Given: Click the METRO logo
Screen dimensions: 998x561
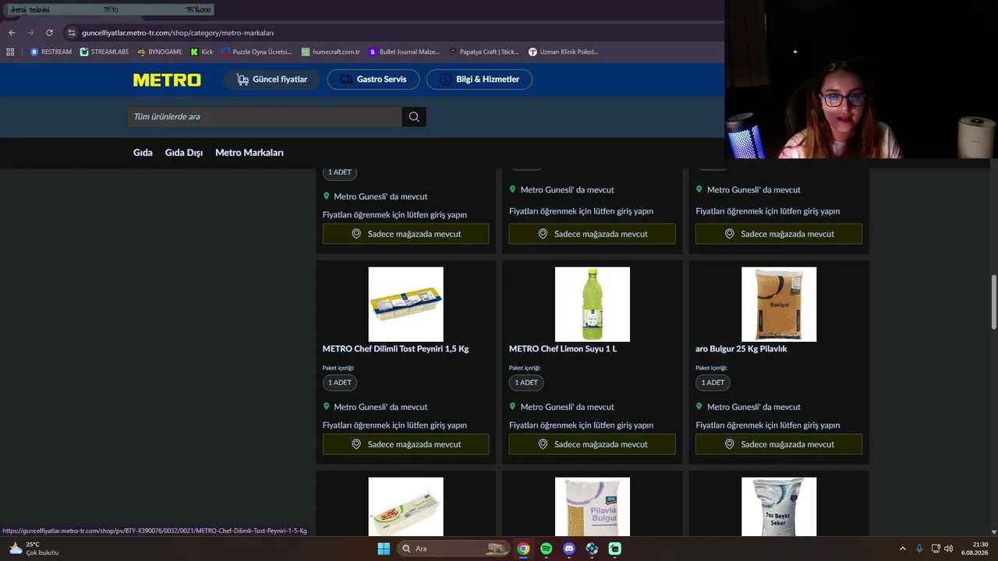Looking at the screenshot, I should click(167, 79).
